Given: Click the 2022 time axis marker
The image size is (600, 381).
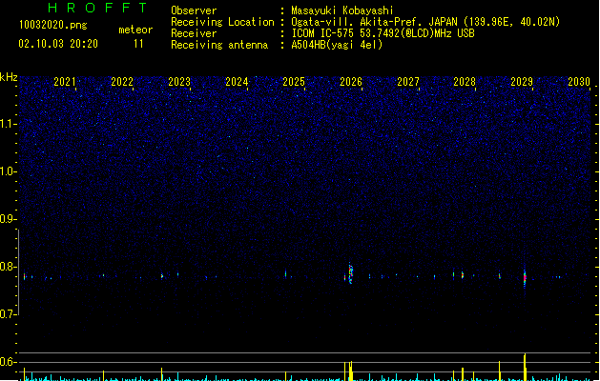Looking at the screenshot, I should 122,81.
